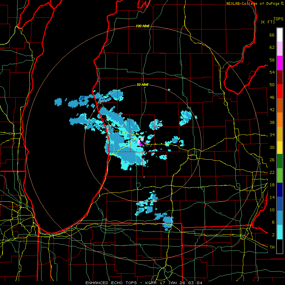The width and height of the screenshot is (285, 285).
Task: Click the black TH threshold swatch
Action: tap(280, 246)
